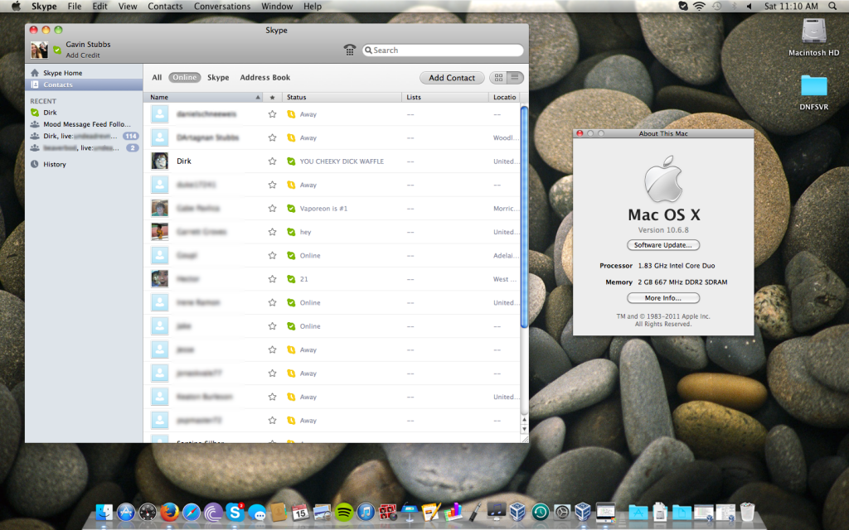Launch iTunes from the Dock
Viewport: 849px width, 530px height.
366,512
